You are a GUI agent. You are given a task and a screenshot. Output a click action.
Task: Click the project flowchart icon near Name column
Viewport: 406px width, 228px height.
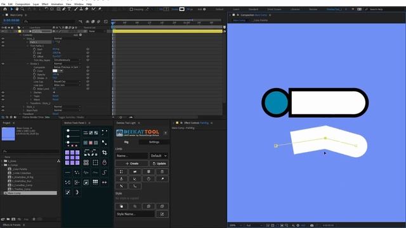coord(58,161)
